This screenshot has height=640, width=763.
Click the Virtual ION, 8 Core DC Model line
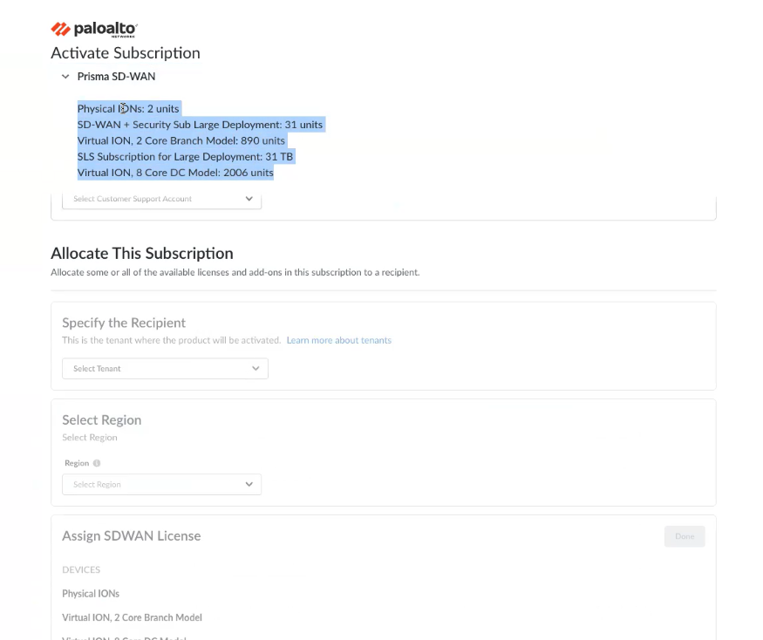point(175,173)
